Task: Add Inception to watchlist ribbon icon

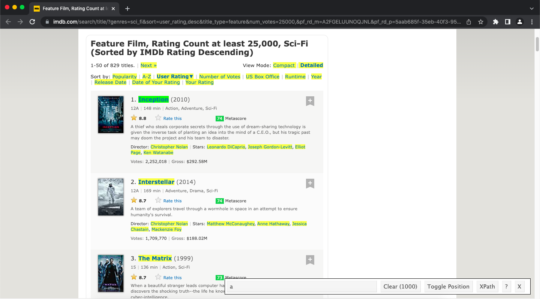Action: coord(310,101)
